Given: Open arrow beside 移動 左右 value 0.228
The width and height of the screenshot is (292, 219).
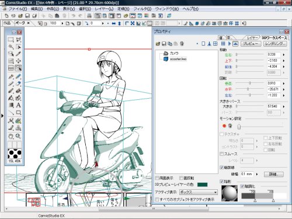Looking at the screenshot, I should (284, 55).
